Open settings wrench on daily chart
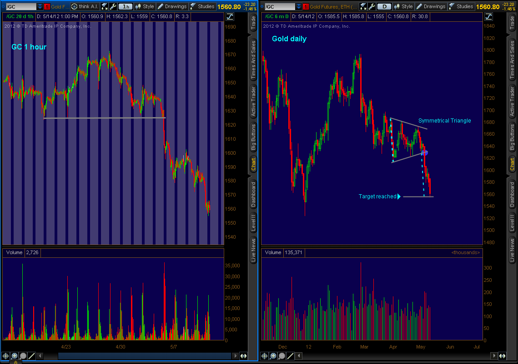Screen dimensions: 518x364 (372, 6)
